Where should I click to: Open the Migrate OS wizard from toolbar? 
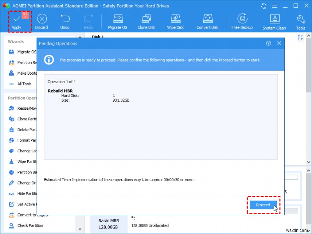pyautogui.click(x=117, y=21)
